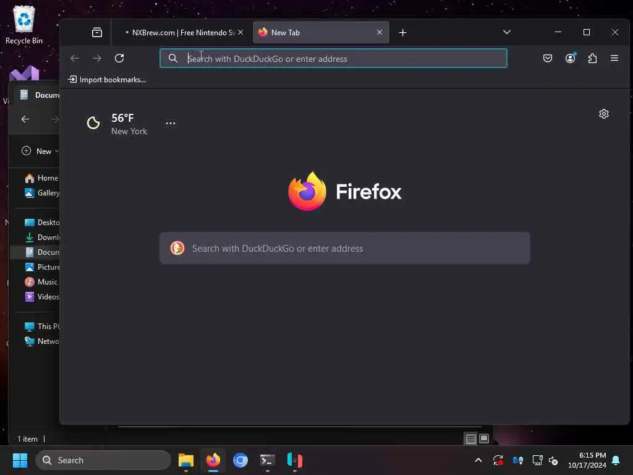Click the 1 item status text
Viewport: 633px width, 475px height.
tap(27, 439)
